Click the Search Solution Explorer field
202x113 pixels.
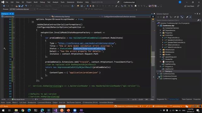177,20
